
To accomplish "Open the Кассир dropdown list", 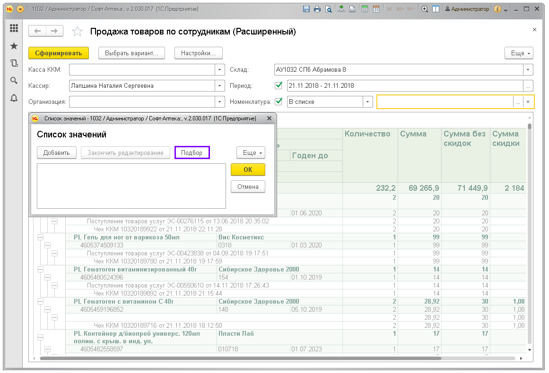I will 219,86.
